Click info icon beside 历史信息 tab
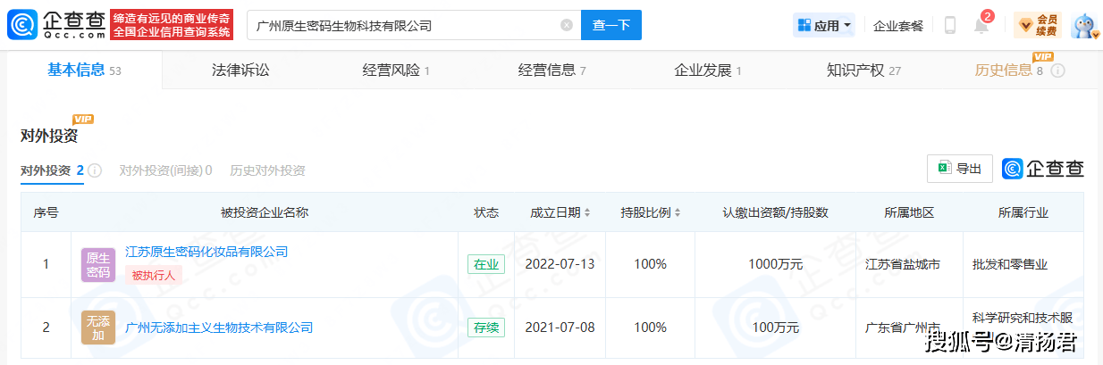Image resolution: width=1103 pixels, height=365 pixels. [1057, 71]
